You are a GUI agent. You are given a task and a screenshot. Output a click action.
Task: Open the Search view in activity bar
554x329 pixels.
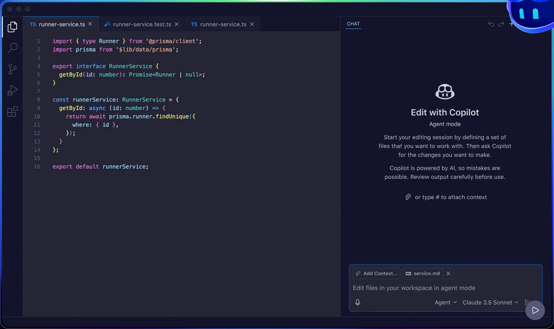coord(12,48)
